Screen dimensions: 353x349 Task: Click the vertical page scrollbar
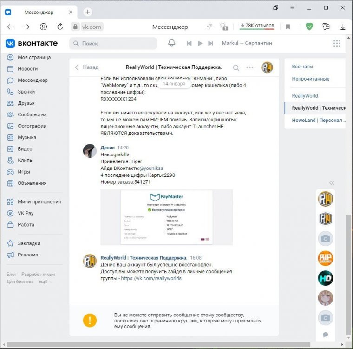click(348, 275)
